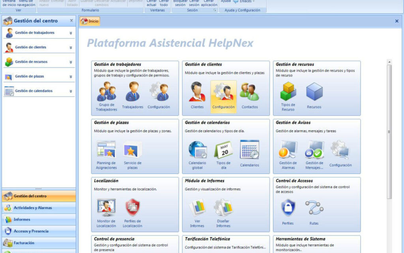Open the Grupo de Trabajadores icon
Viewport: 404px width, 253px height.
(106, 92)
